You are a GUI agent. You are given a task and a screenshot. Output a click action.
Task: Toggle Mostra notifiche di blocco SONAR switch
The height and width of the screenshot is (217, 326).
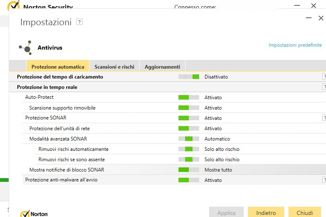point(189,170)
